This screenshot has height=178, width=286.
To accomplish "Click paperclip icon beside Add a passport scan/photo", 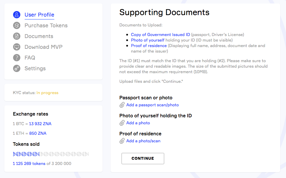I will coord(122,105).
